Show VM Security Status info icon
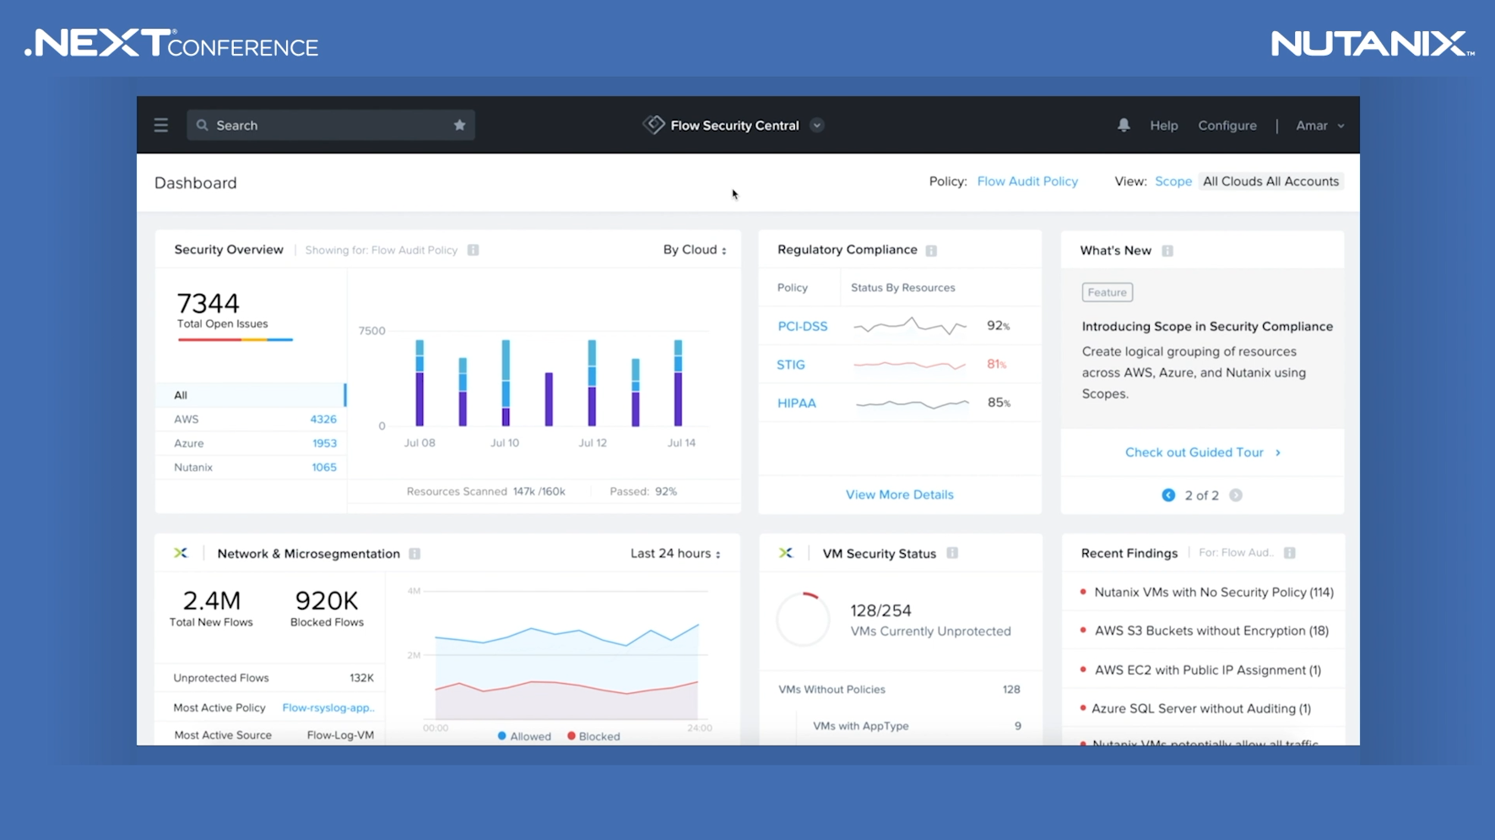The height and width of the screenshot is (840, 1495). (952, 553)
